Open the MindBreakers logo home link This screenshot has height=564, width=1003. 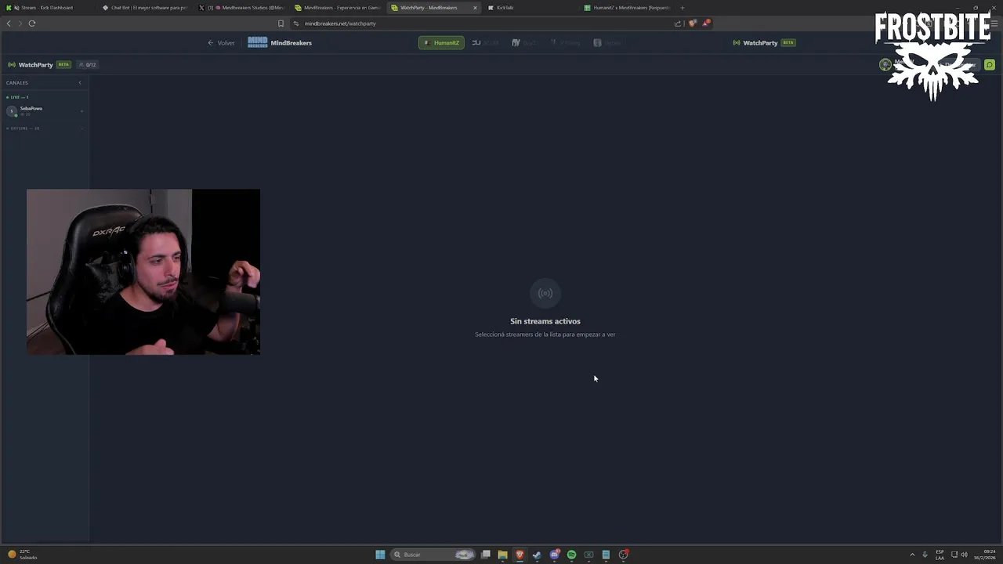pyautogui.click(x=280, y=43)
